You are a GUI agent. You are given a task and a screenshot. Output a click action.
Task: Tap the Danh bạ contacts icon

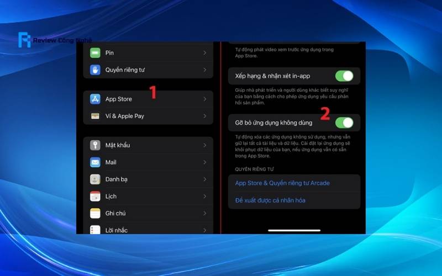point(95,179)
